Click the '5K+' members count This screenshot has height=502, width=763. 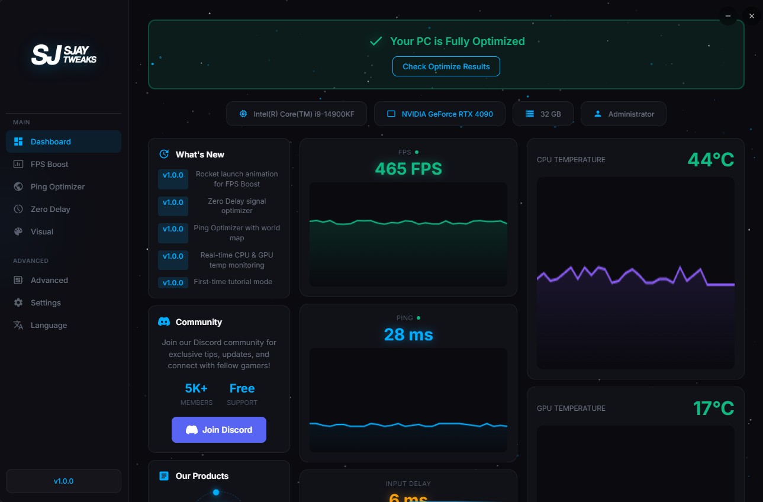coord(197,388)
